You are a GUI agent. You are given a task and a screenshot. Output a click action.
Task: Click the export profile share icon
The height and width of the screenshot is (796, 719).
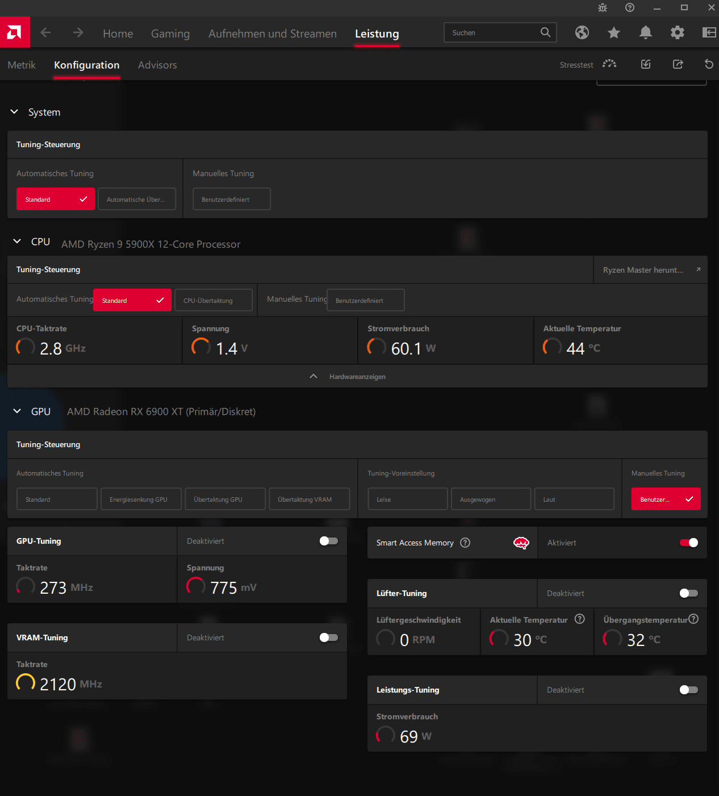[678, 64]
